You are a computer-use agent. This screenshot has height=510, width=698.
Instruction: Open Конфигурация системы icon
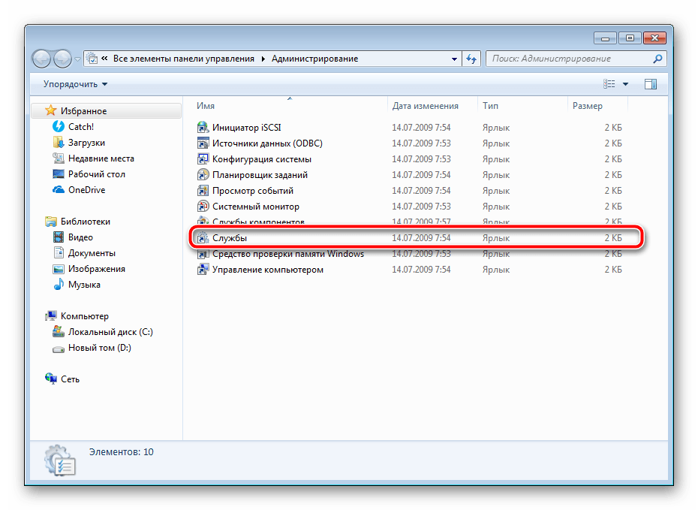click(x=203, y=159)
